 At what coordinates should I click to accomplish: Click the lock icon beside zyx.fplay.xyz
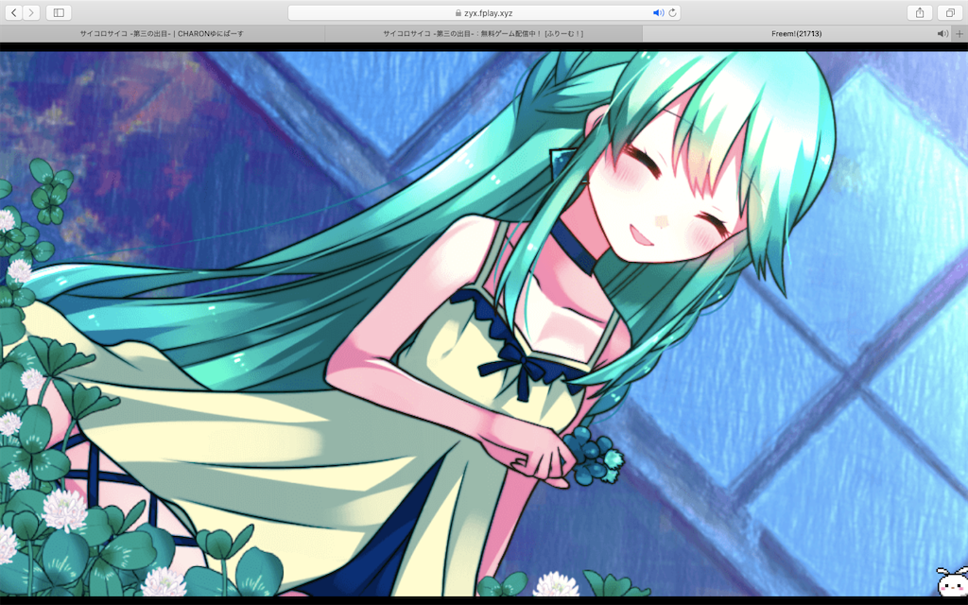click(458, 13)
